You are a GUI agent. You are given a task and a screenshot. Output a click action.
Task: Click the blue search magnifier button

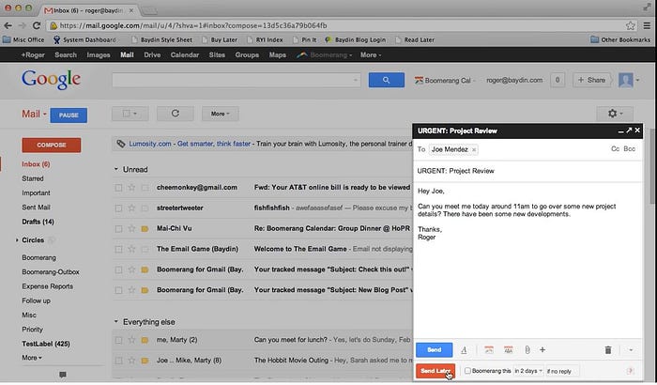[387, 80]
